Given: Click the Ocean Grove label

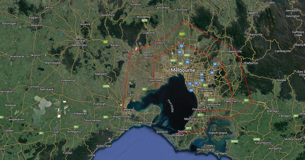Looking at the screenshot, I should coord(143,122).
